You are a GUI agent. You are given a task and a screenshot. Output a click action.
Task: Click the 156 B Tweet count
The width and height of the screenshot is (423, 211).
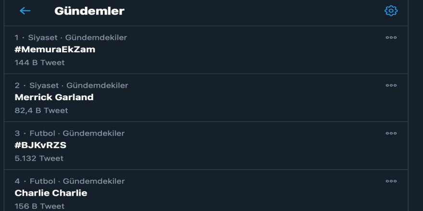39,206
